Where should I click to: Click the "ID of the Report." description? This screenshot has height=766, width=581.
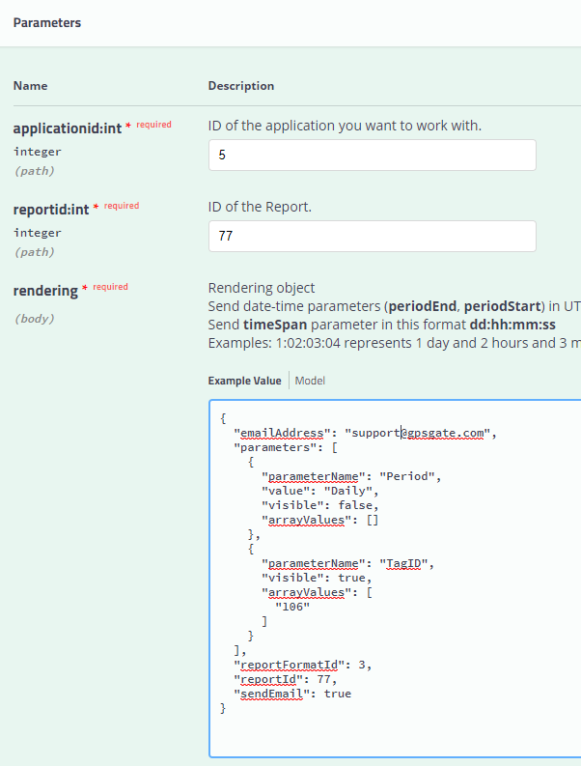[260, 207]
